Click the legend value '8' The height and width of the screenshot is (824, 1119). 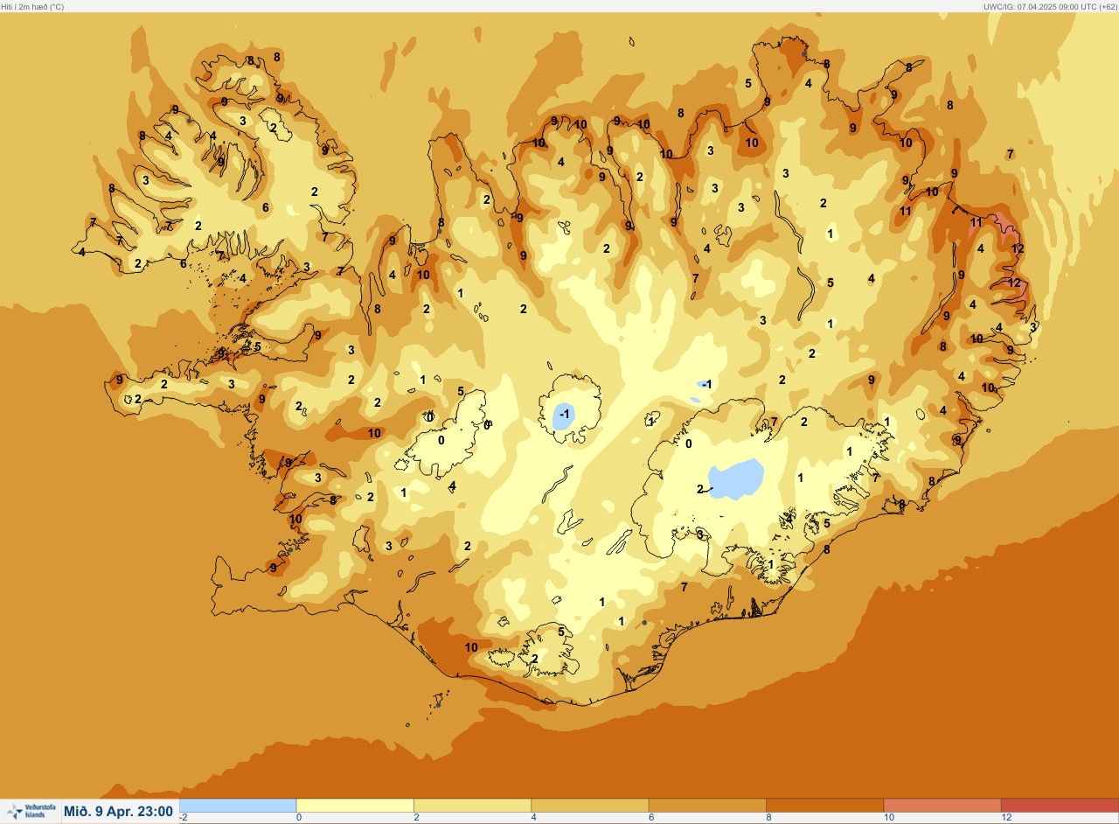tap(769, 818)
